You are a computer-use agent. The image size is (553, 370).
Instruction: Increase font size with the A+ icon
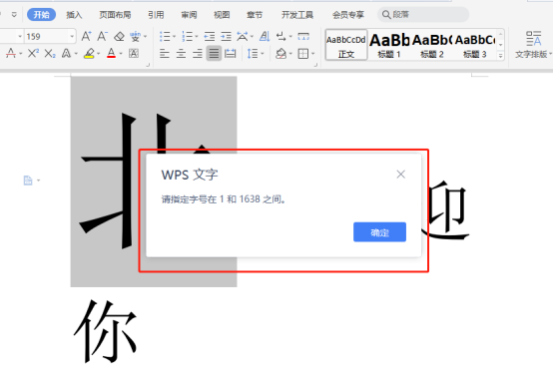pos(86,36)
